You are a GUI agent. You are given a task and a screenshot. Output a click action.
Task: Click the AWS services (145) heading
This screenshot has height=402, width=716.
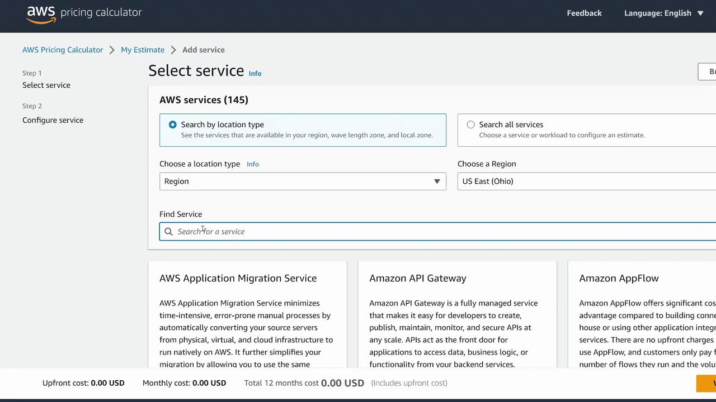pyautogui.click(x=204, y=100)
